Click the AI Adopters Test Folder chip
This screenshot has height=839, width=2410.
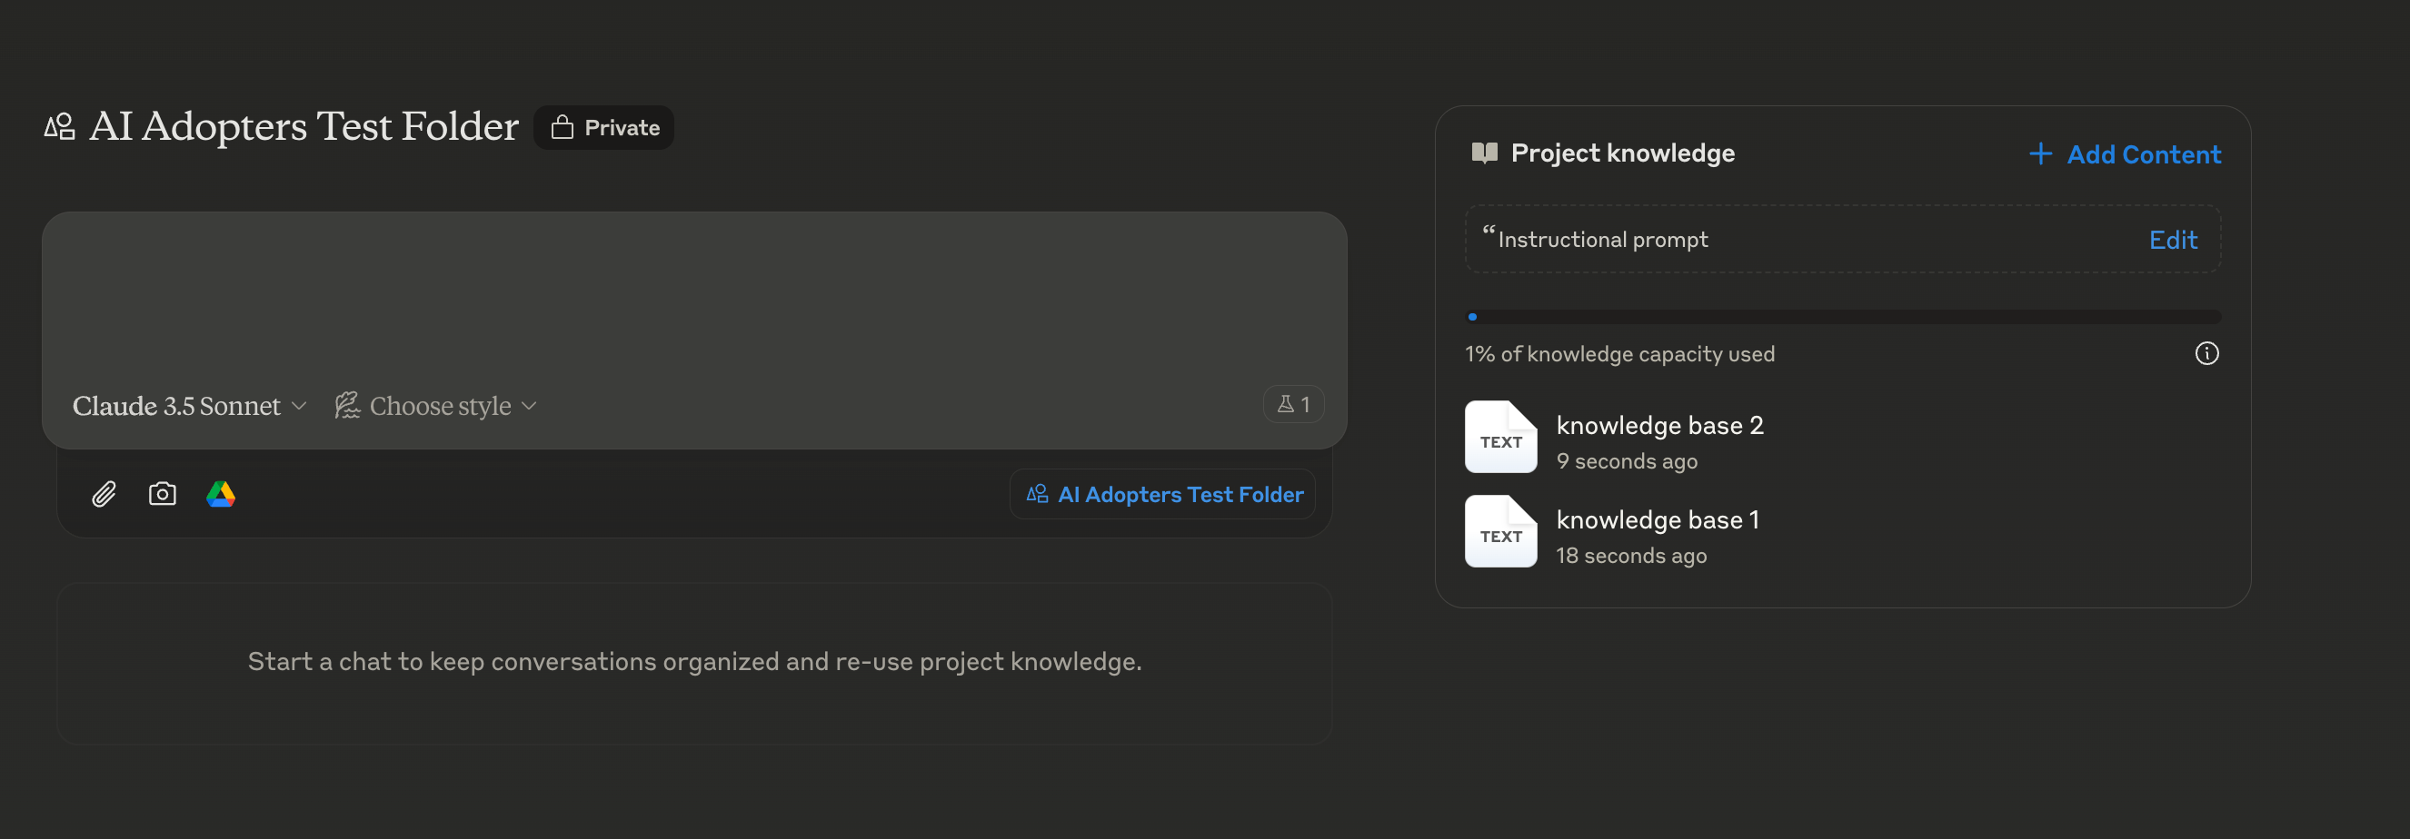pyautogui.click(x=1163, y=494)
